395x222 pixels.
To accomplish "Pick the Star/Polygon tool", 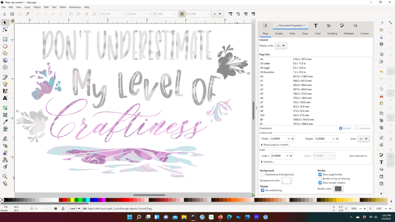I will (5, 53).
